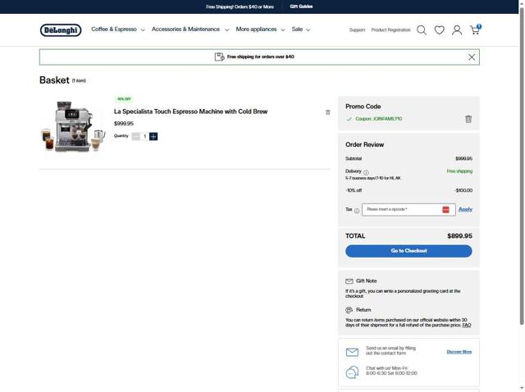Viewport: 525px width, 392px height.
Task: Click the Tax info icon
Action: tap(357, 211)
